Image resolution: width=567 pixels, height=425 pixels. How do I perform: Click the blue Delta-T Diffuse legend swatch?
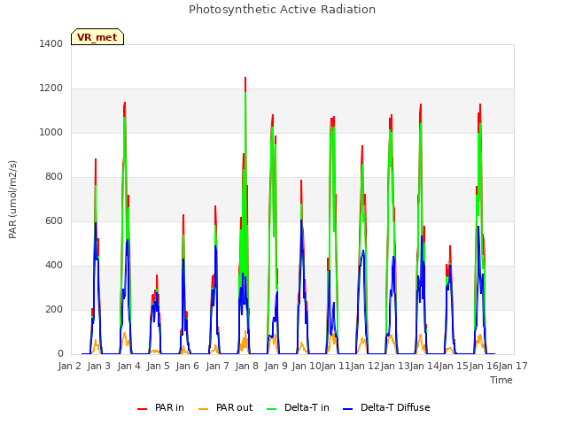click(348, 409)
